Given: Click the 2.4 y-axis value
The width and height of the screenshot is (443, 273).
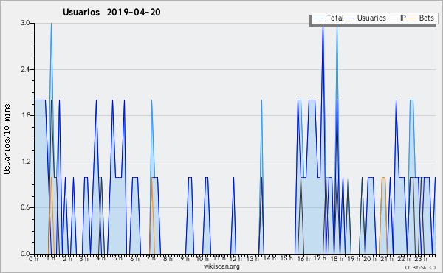Looking at the screenshot, I should (25, 69).
